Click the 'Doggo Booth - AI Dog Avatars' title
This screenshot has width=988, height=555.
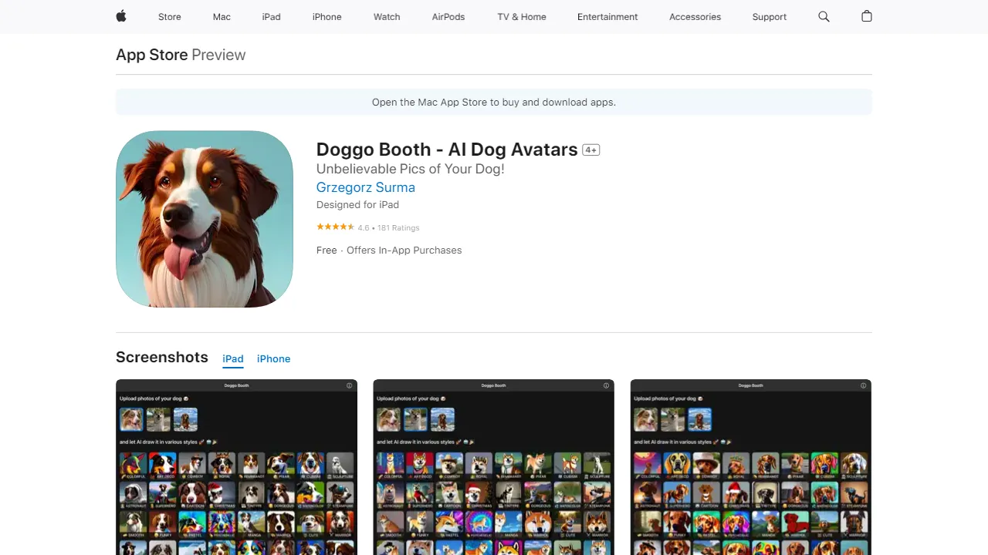(x=447, y=150)
